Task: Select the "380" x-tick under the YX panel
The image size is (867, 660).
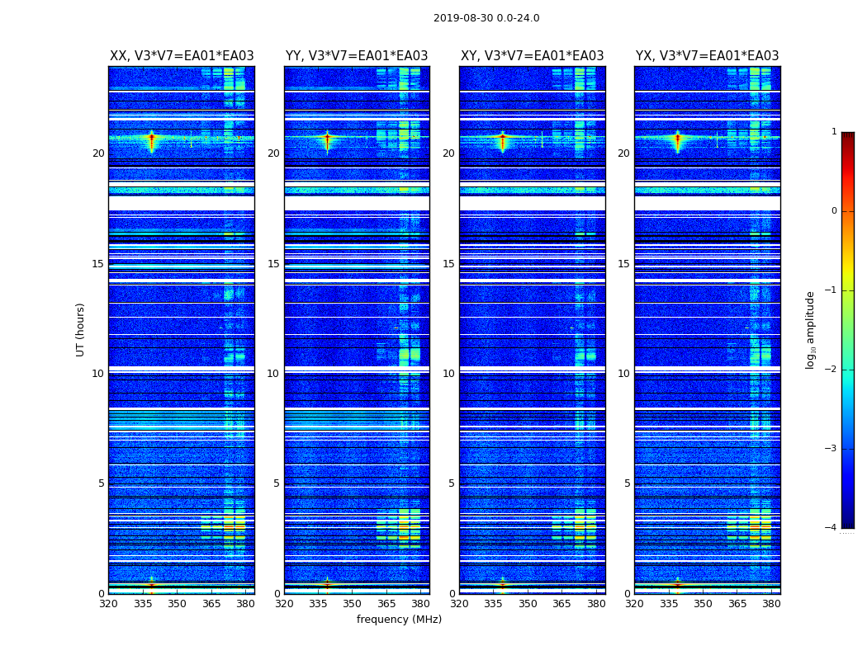Action: [771, 604]
